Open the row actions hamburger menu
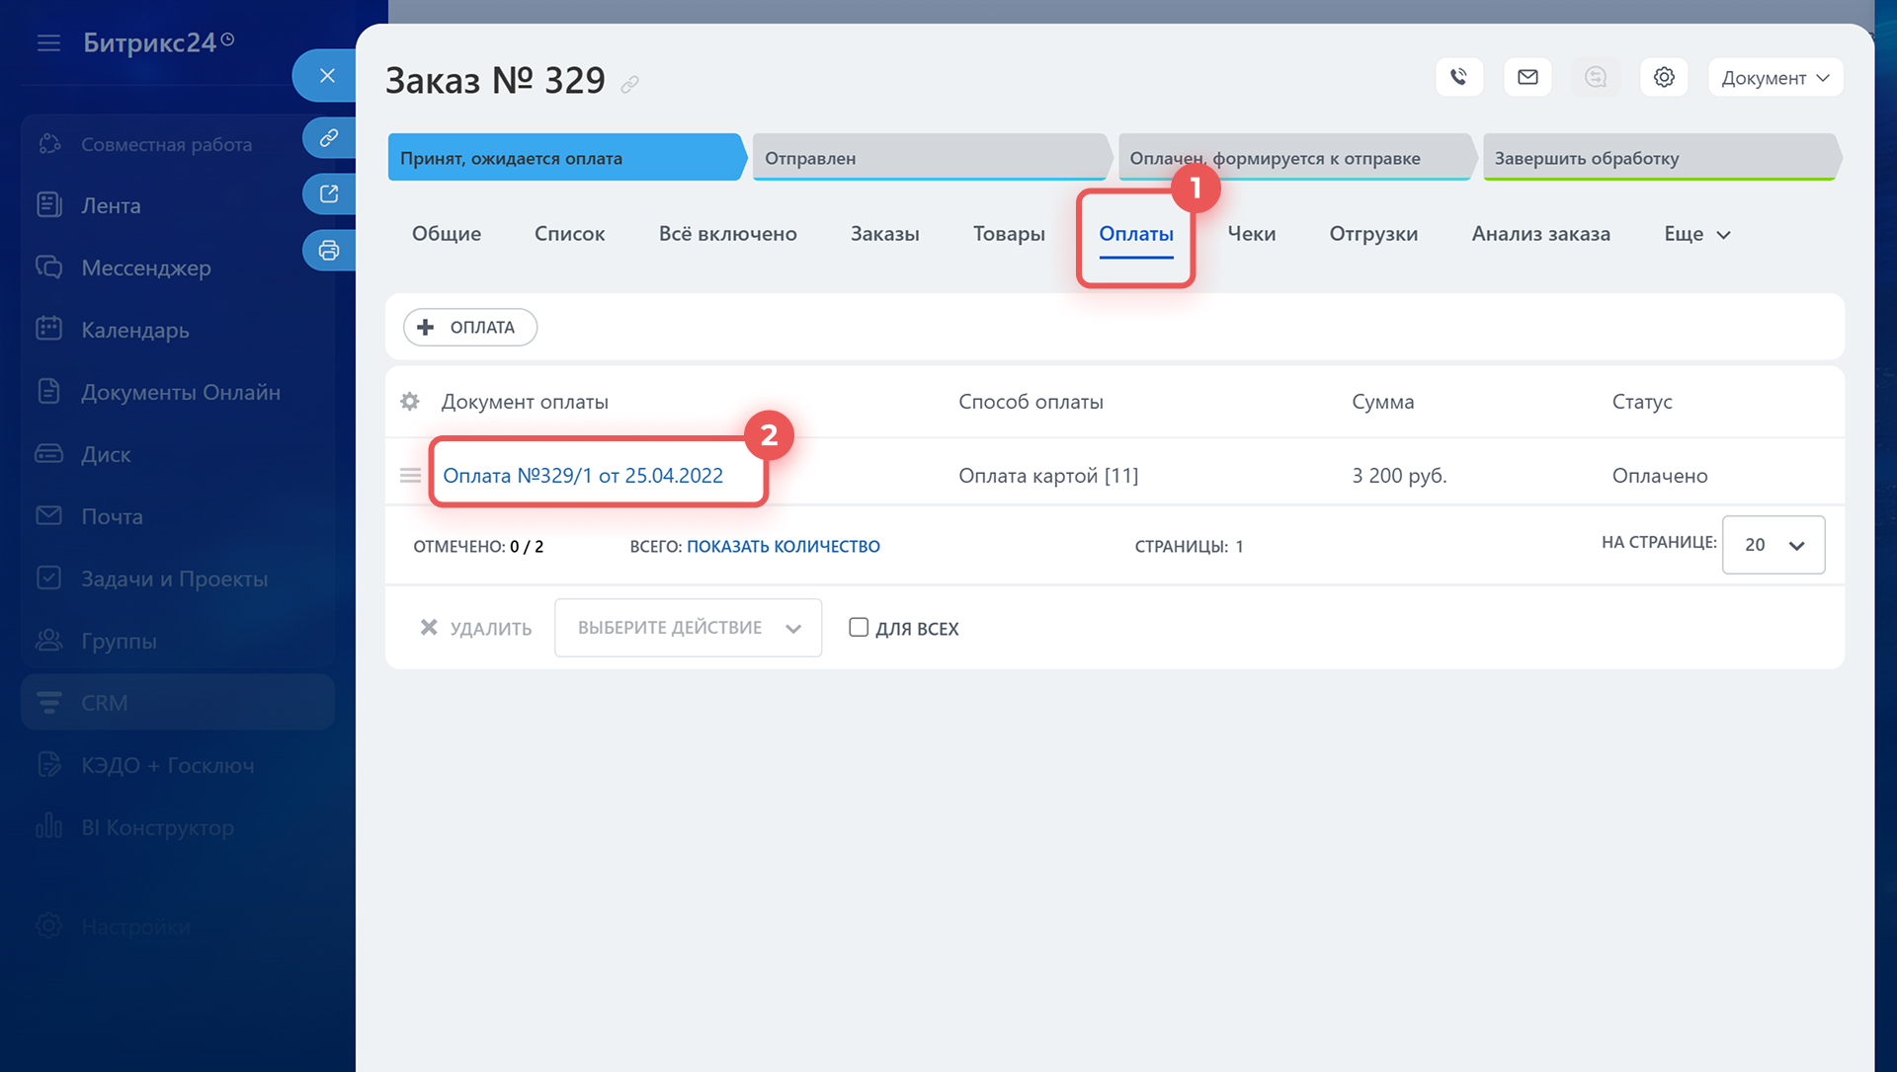 pyautogui.click(x=410, y=476)
